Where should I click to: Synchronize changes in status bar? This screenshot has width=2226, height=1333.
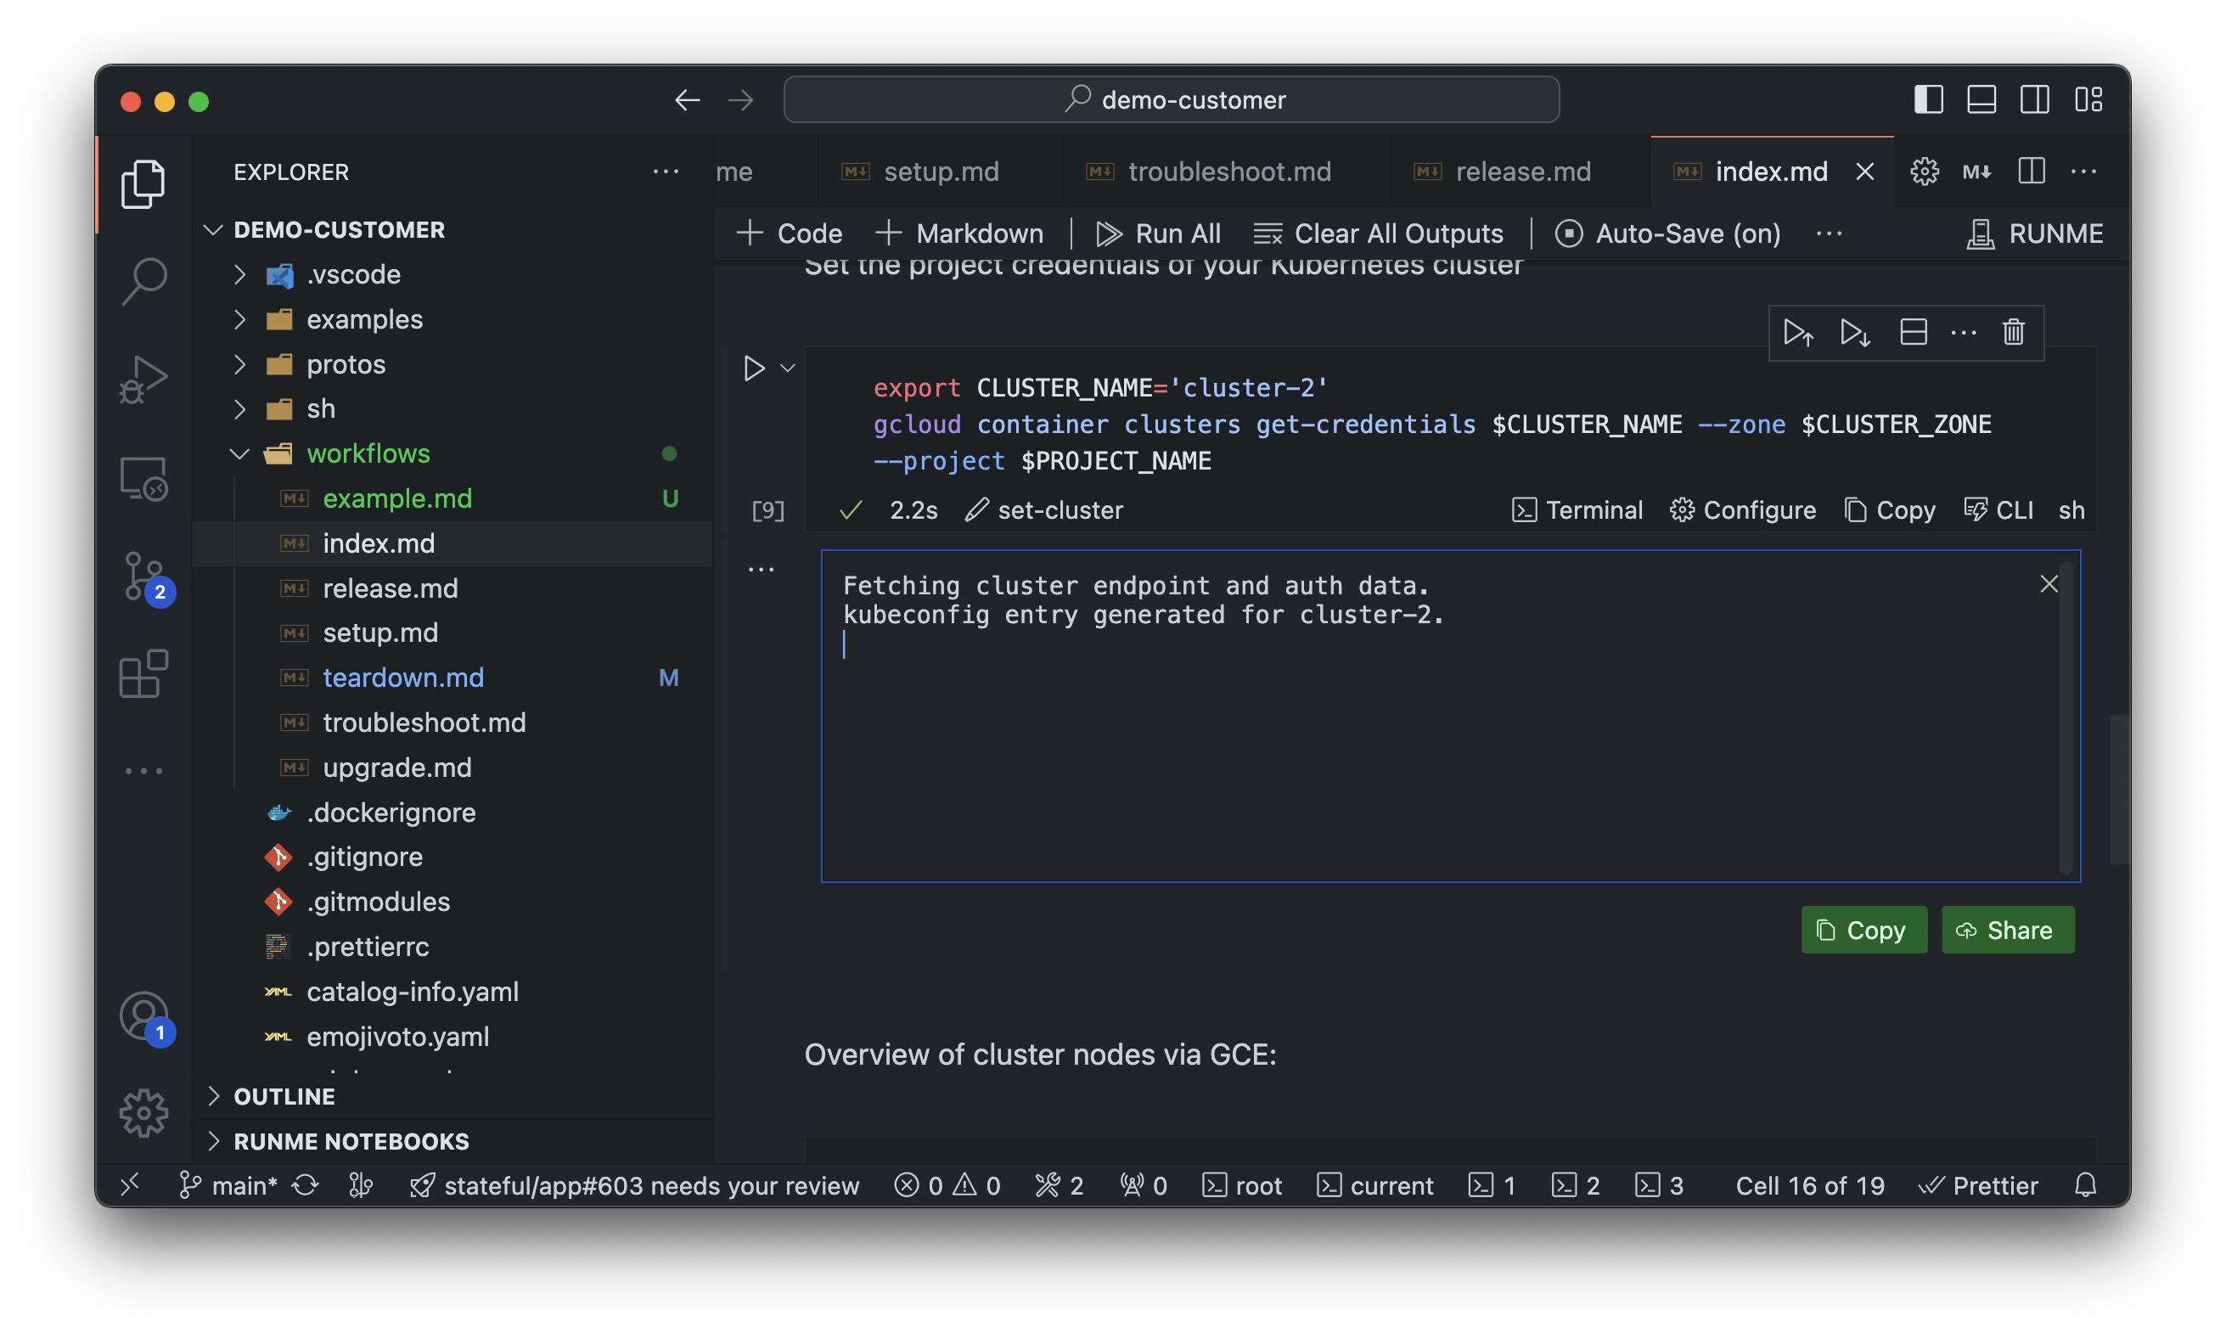coord(306,1185)
